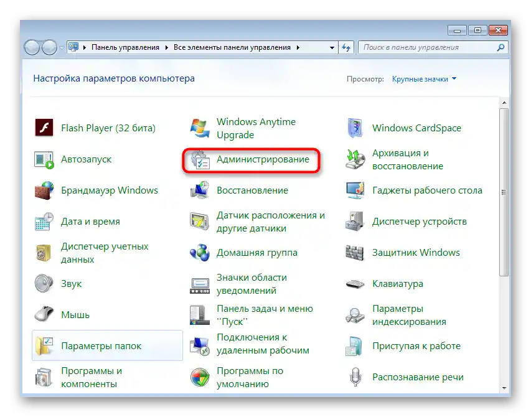Screen dimensions: 531x417
Task: Click the Автозапуск icon
Action: [44, 159]
